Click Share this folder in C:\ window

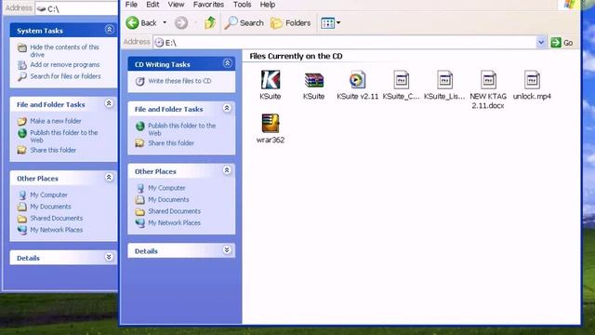point(53,150)
